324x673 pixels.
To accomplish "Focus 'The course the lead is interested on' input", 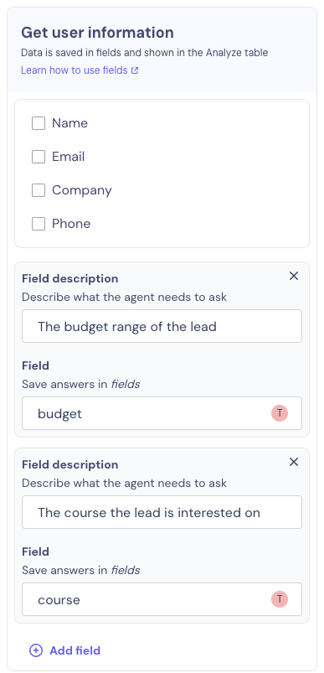I will (x=162, y=512).
